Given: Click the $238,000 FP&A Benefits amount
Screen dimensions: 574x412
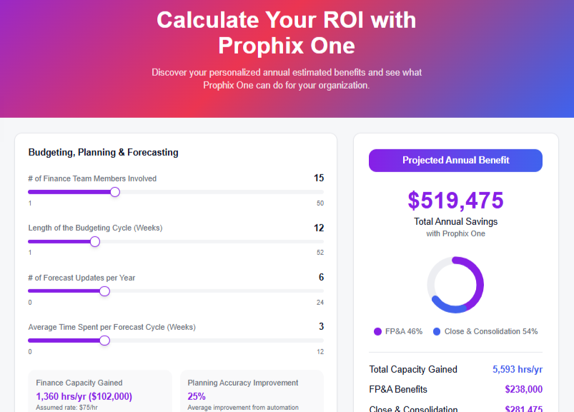Looking at the screenshot, I should (x=523, y=389).
